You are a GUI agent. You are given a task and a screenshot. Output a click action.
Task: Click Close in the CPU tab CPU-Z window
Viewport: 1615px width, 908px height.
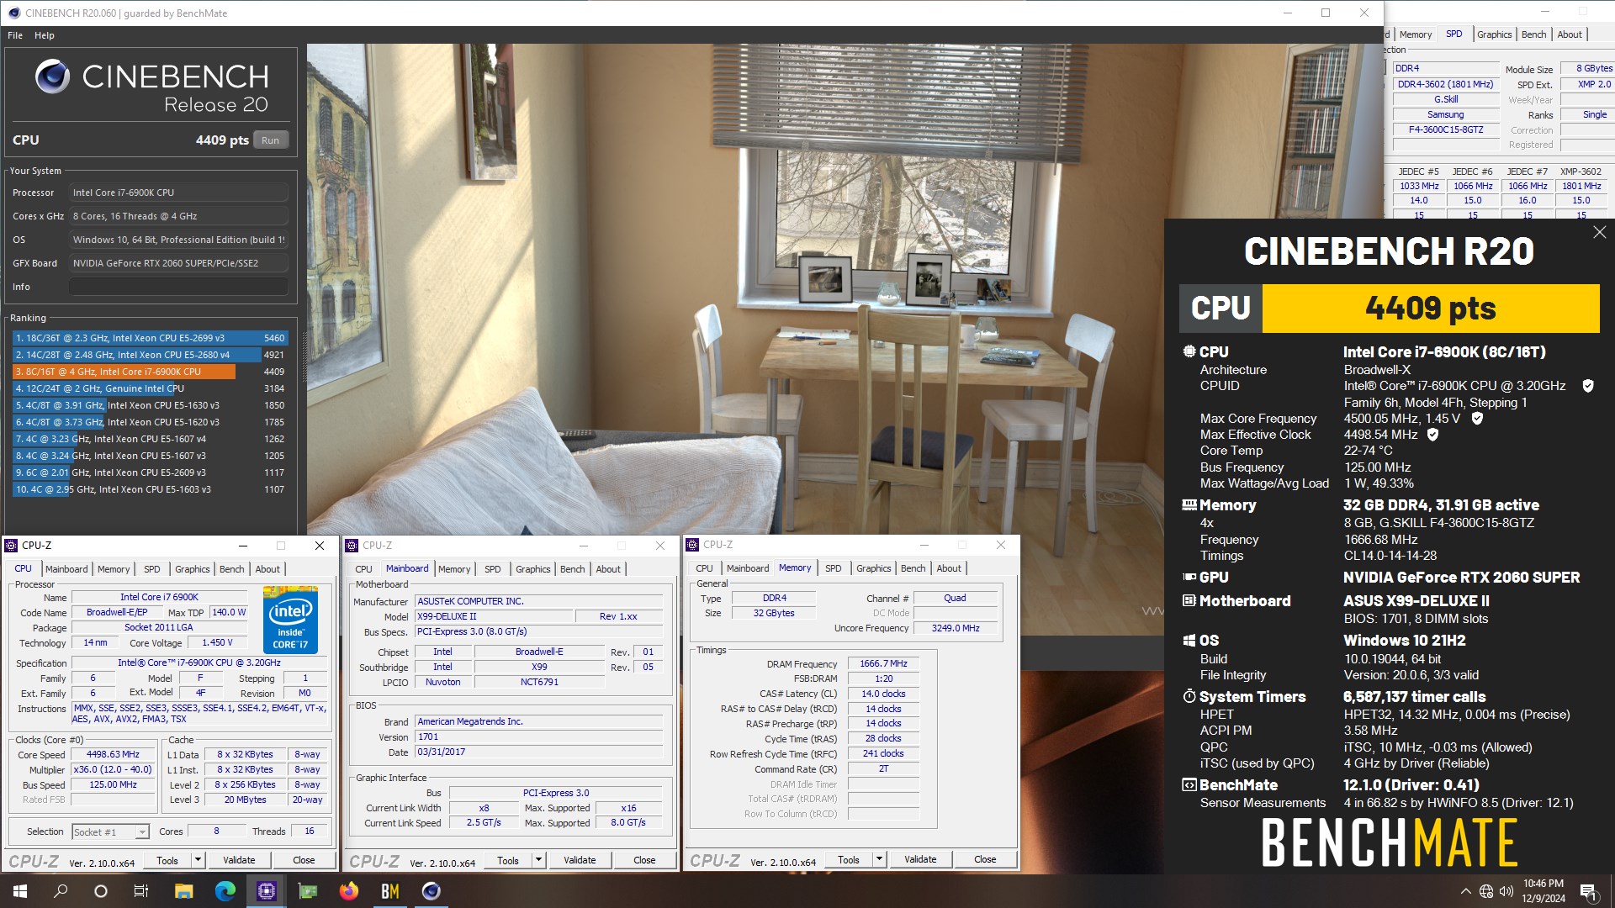304,860
